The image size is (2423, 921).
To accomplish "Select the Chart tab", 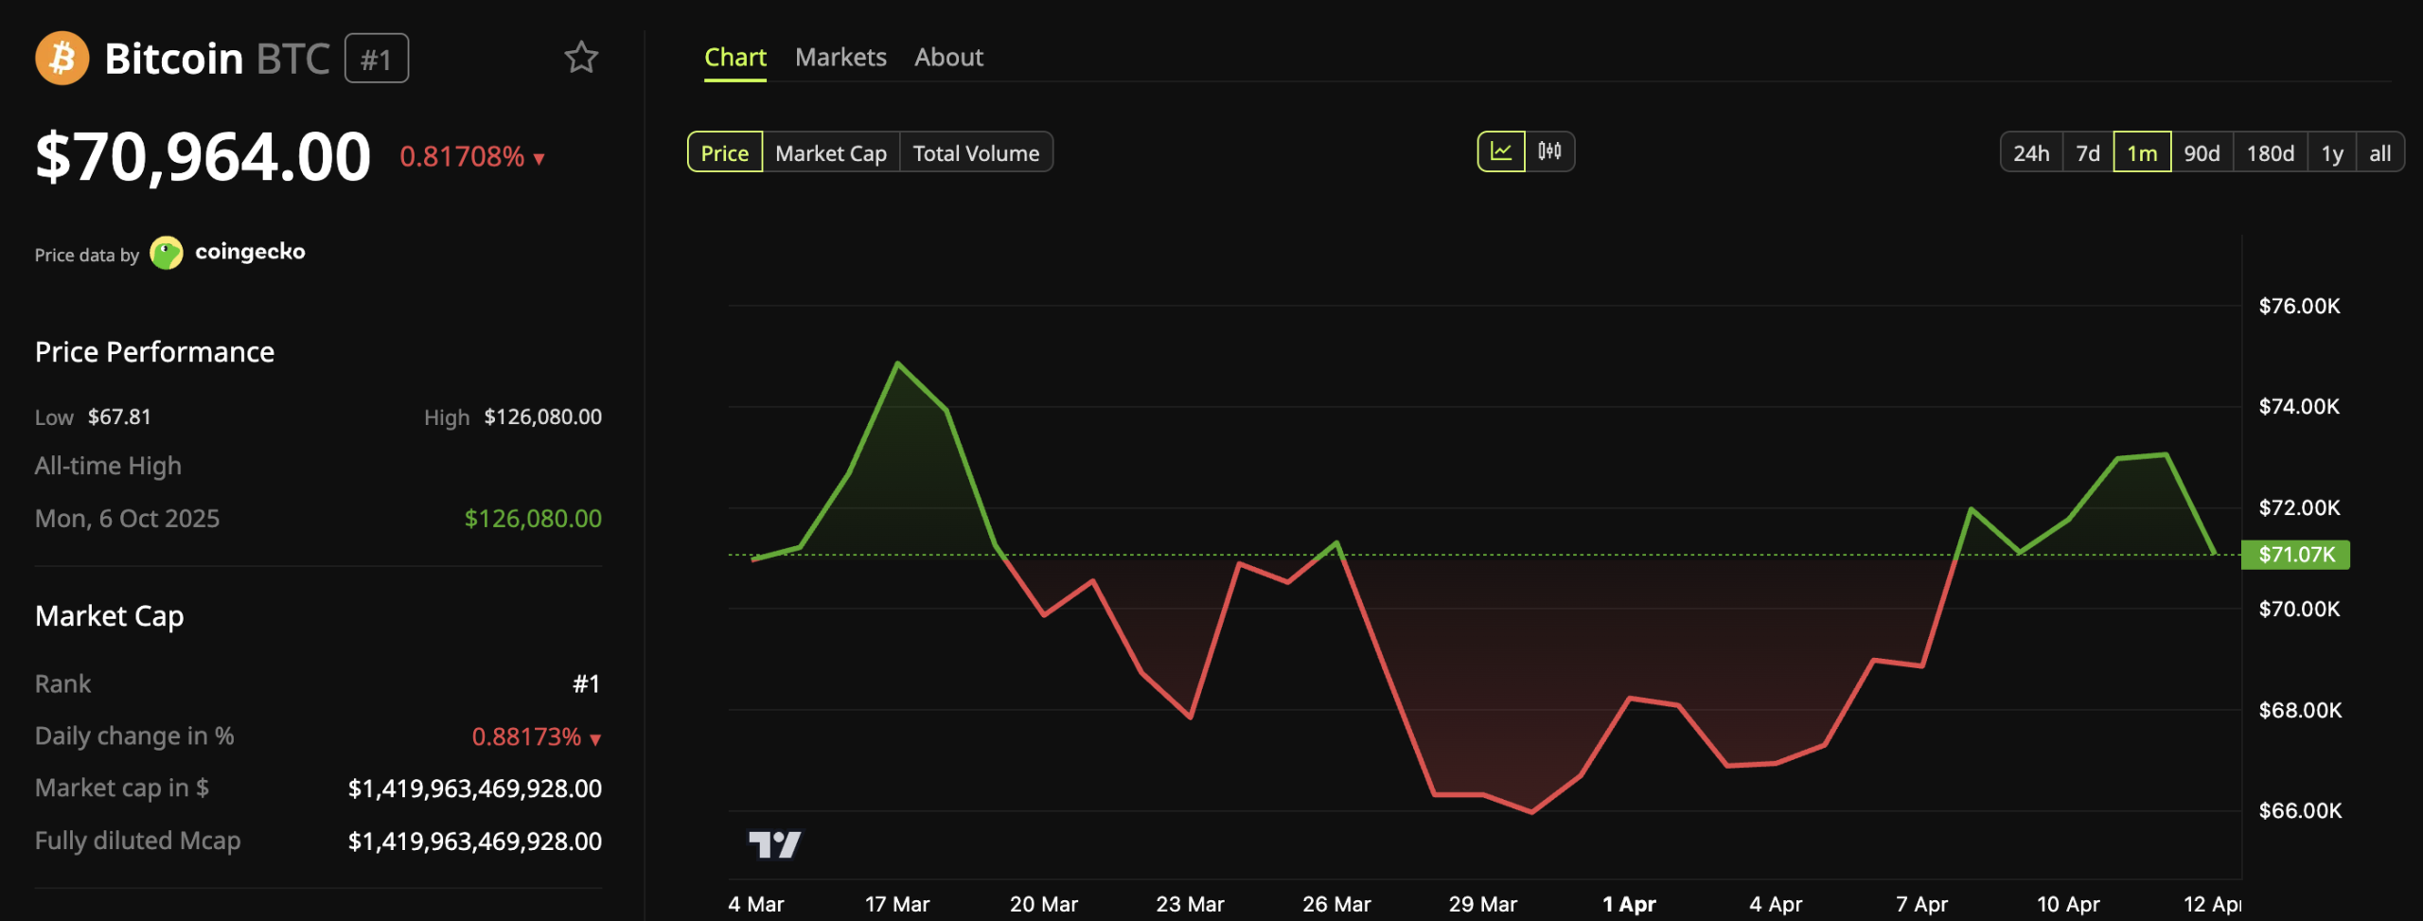I will tap(734, 58).
